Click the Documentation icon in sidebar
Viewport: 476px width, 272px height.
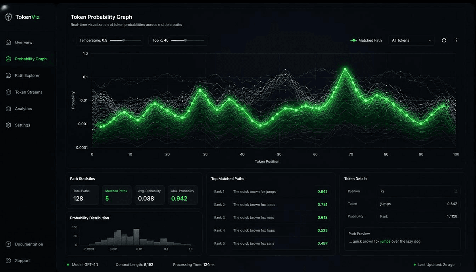8,244
